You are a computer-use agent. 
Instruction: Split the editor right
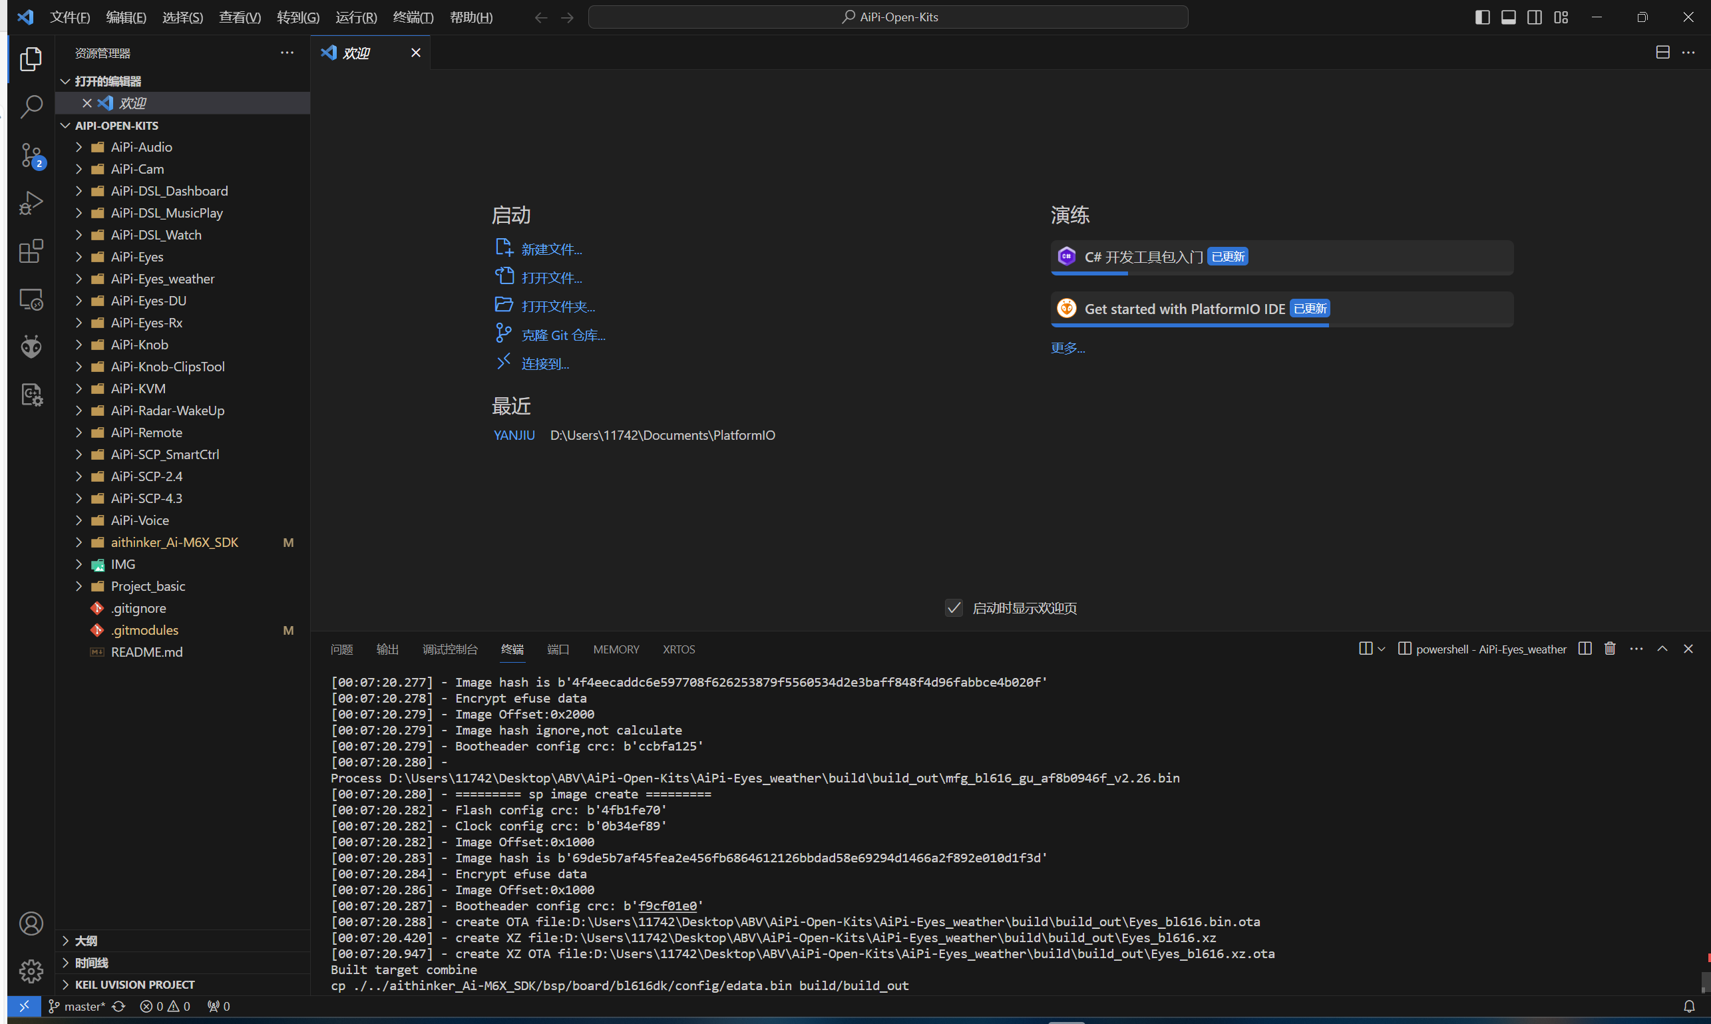[1662, 53]
